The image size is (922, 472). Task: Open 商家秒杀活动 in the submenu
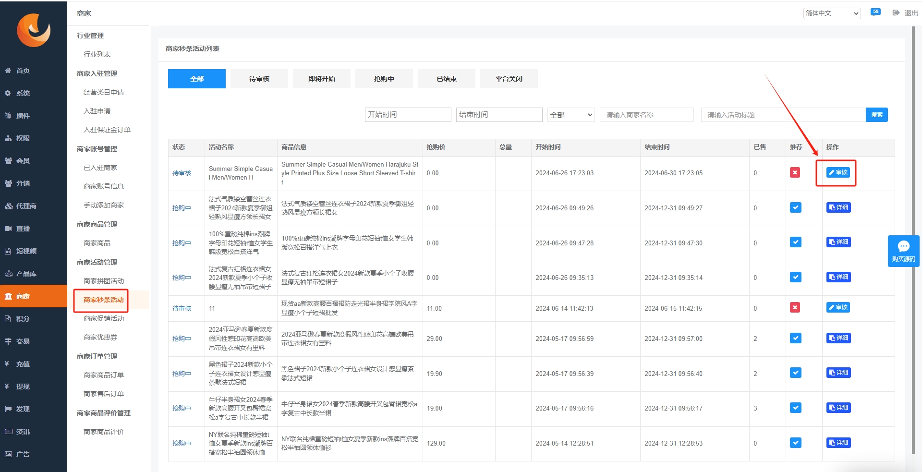coord(104,300)
